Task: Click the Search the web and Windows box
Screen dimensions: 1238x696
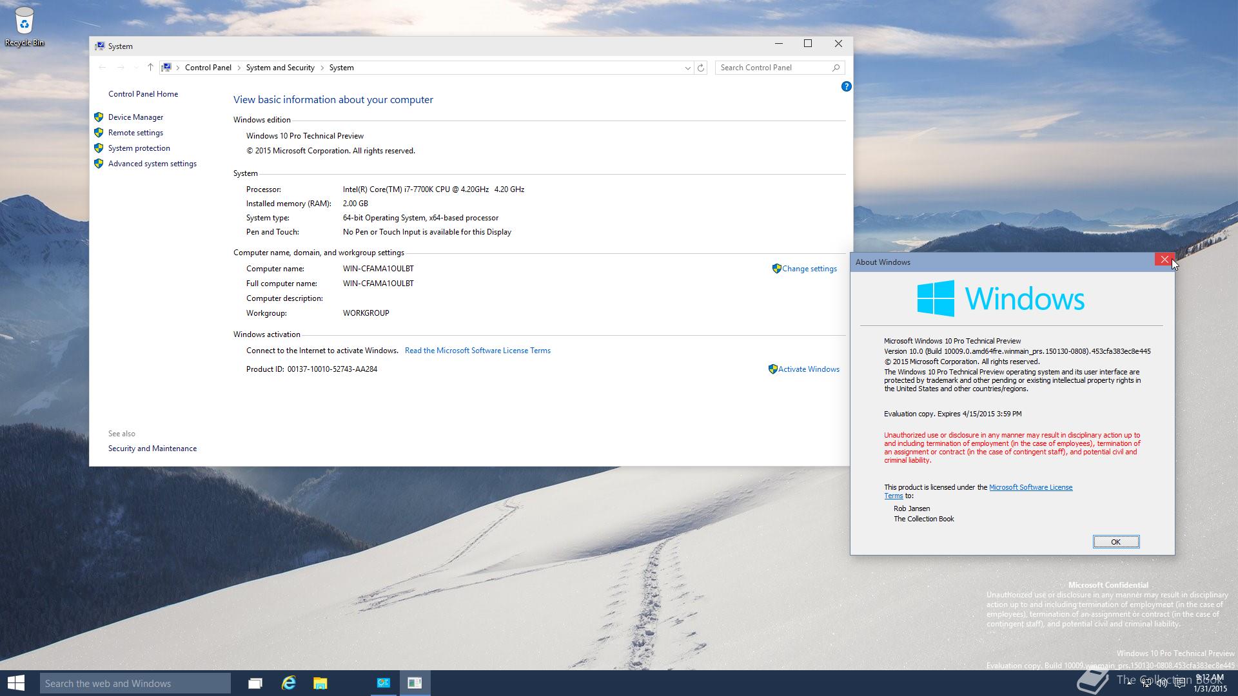Action: tap(135, 683)
